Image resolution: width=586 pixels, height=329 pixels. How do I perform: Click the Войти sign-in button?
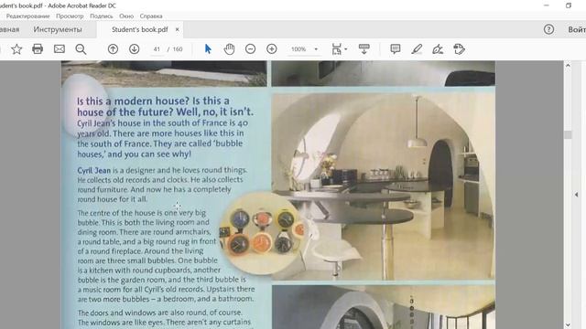tap(577, 29)
